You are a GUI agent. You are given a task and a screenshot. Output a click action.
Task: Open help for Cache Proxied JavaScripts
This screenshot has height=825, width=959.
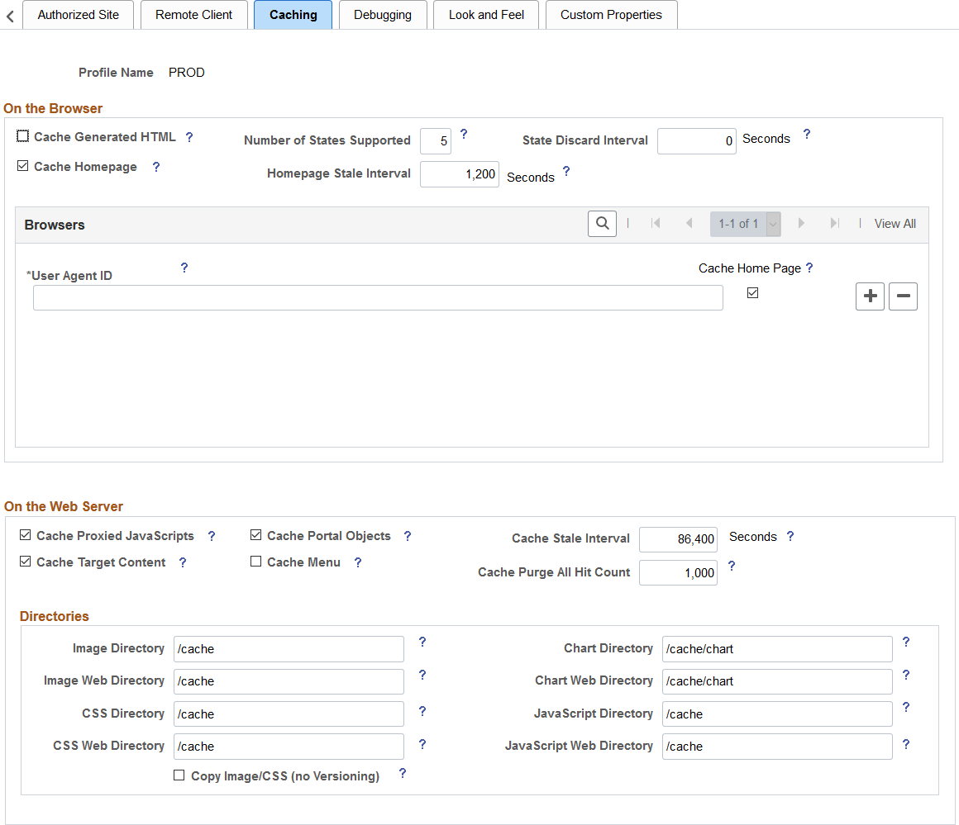click(212, 536)
